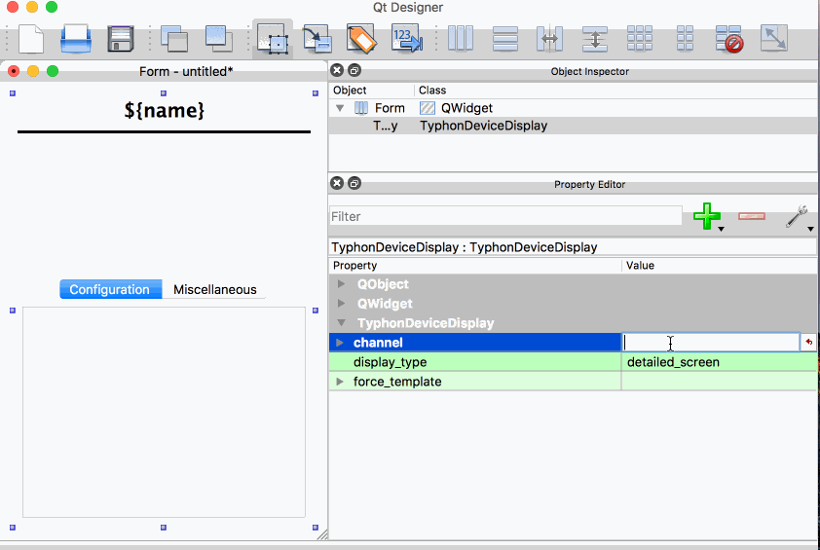
Task: Click the Save floppy disk icon
Action: (x=121, y=39)
